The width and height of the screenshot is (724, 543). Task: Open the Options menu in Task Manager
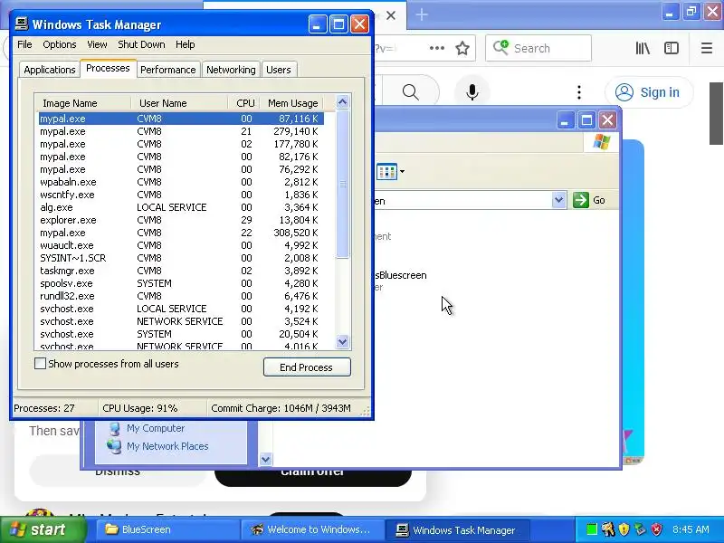[59, 44]
